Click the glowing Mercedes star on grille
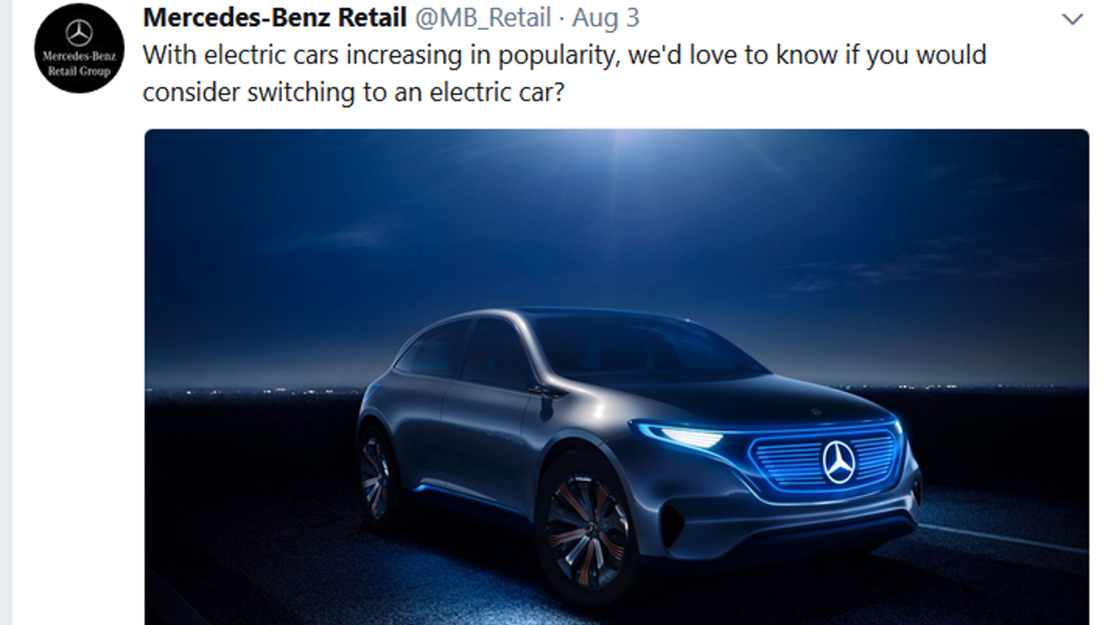1111x625 pixels. pos(839,462)
